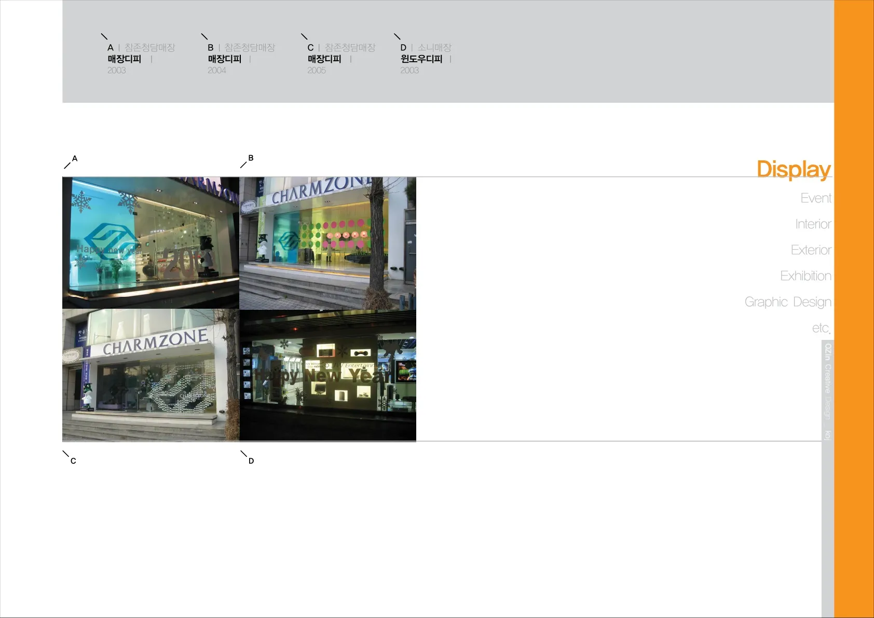Image resolution: width=874 pixels, height=618 pixels.
Task: Select '매장디피' under caption C
Action: [324, 59]
